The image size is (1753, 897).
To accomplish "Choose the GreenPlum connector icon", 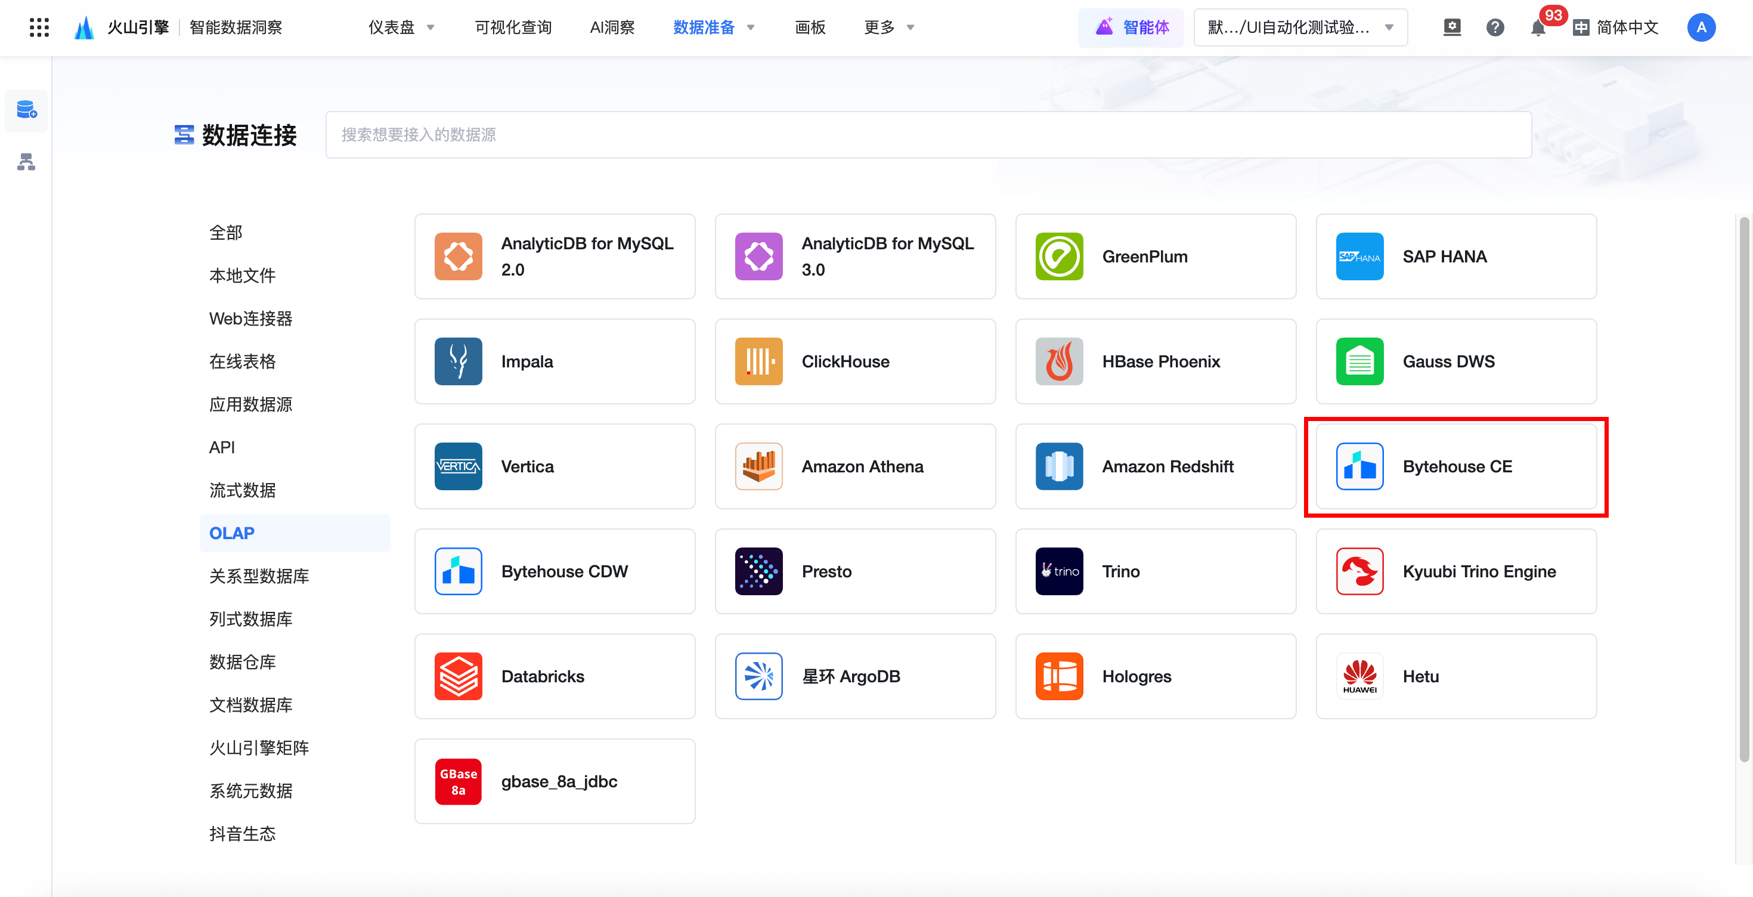I will (x=1060, y=256).
